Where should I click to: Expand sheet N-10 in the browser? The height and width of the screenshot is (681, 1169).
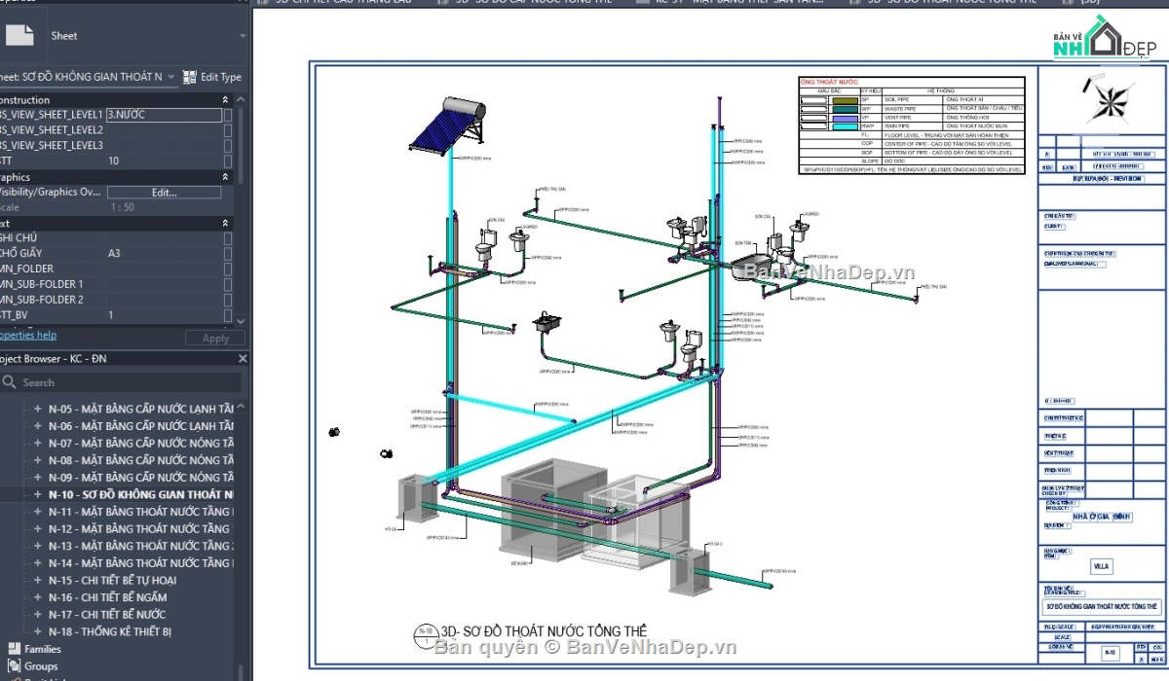pos(37,495)
